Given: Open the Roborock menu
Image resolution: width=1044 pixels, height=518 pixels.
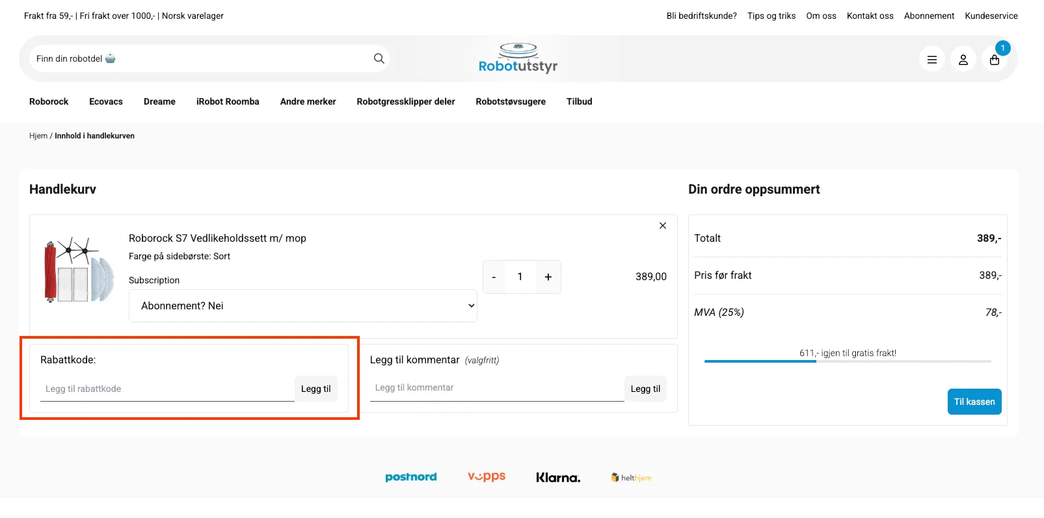Looking at the screenshot, I should click(x=49, y=101).
